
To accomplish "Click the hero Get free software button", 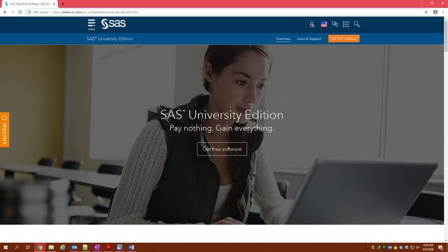I will coord(222,149).
